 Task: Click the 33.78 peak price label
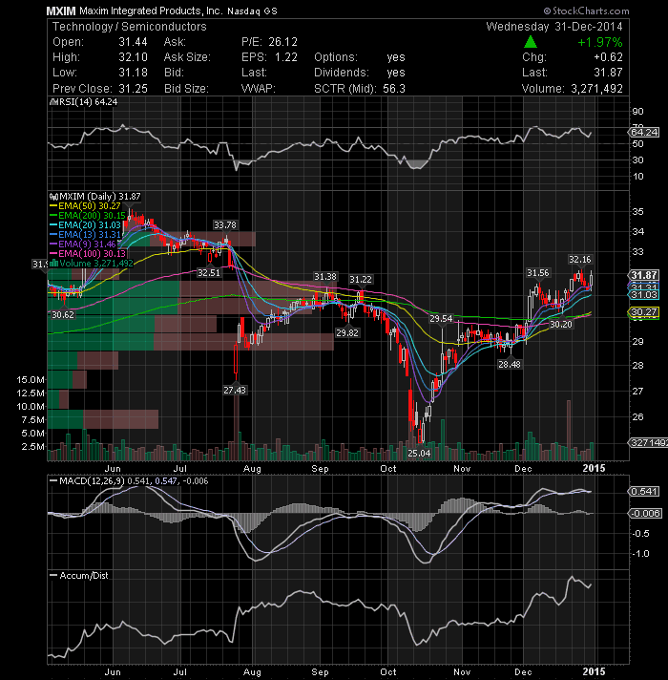pyautogui.click(x=225, y=225)
